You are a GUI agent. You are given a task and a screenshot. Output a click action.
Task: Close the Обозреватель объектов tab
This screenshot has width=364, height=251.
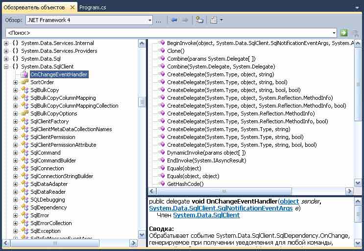tap(73, 7)
